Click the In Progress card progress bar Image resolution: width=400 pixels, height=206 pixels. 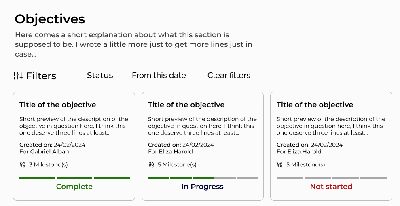tap(203, 178)
